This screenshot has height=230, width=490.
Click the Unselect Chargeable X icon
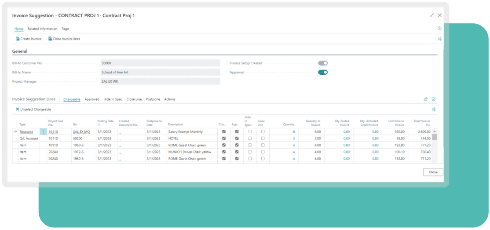[x=18, y=109]
